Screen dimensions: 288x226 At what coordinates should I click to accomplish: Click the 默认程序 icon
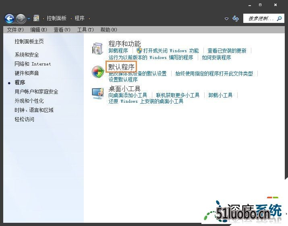tap(98, 72)
